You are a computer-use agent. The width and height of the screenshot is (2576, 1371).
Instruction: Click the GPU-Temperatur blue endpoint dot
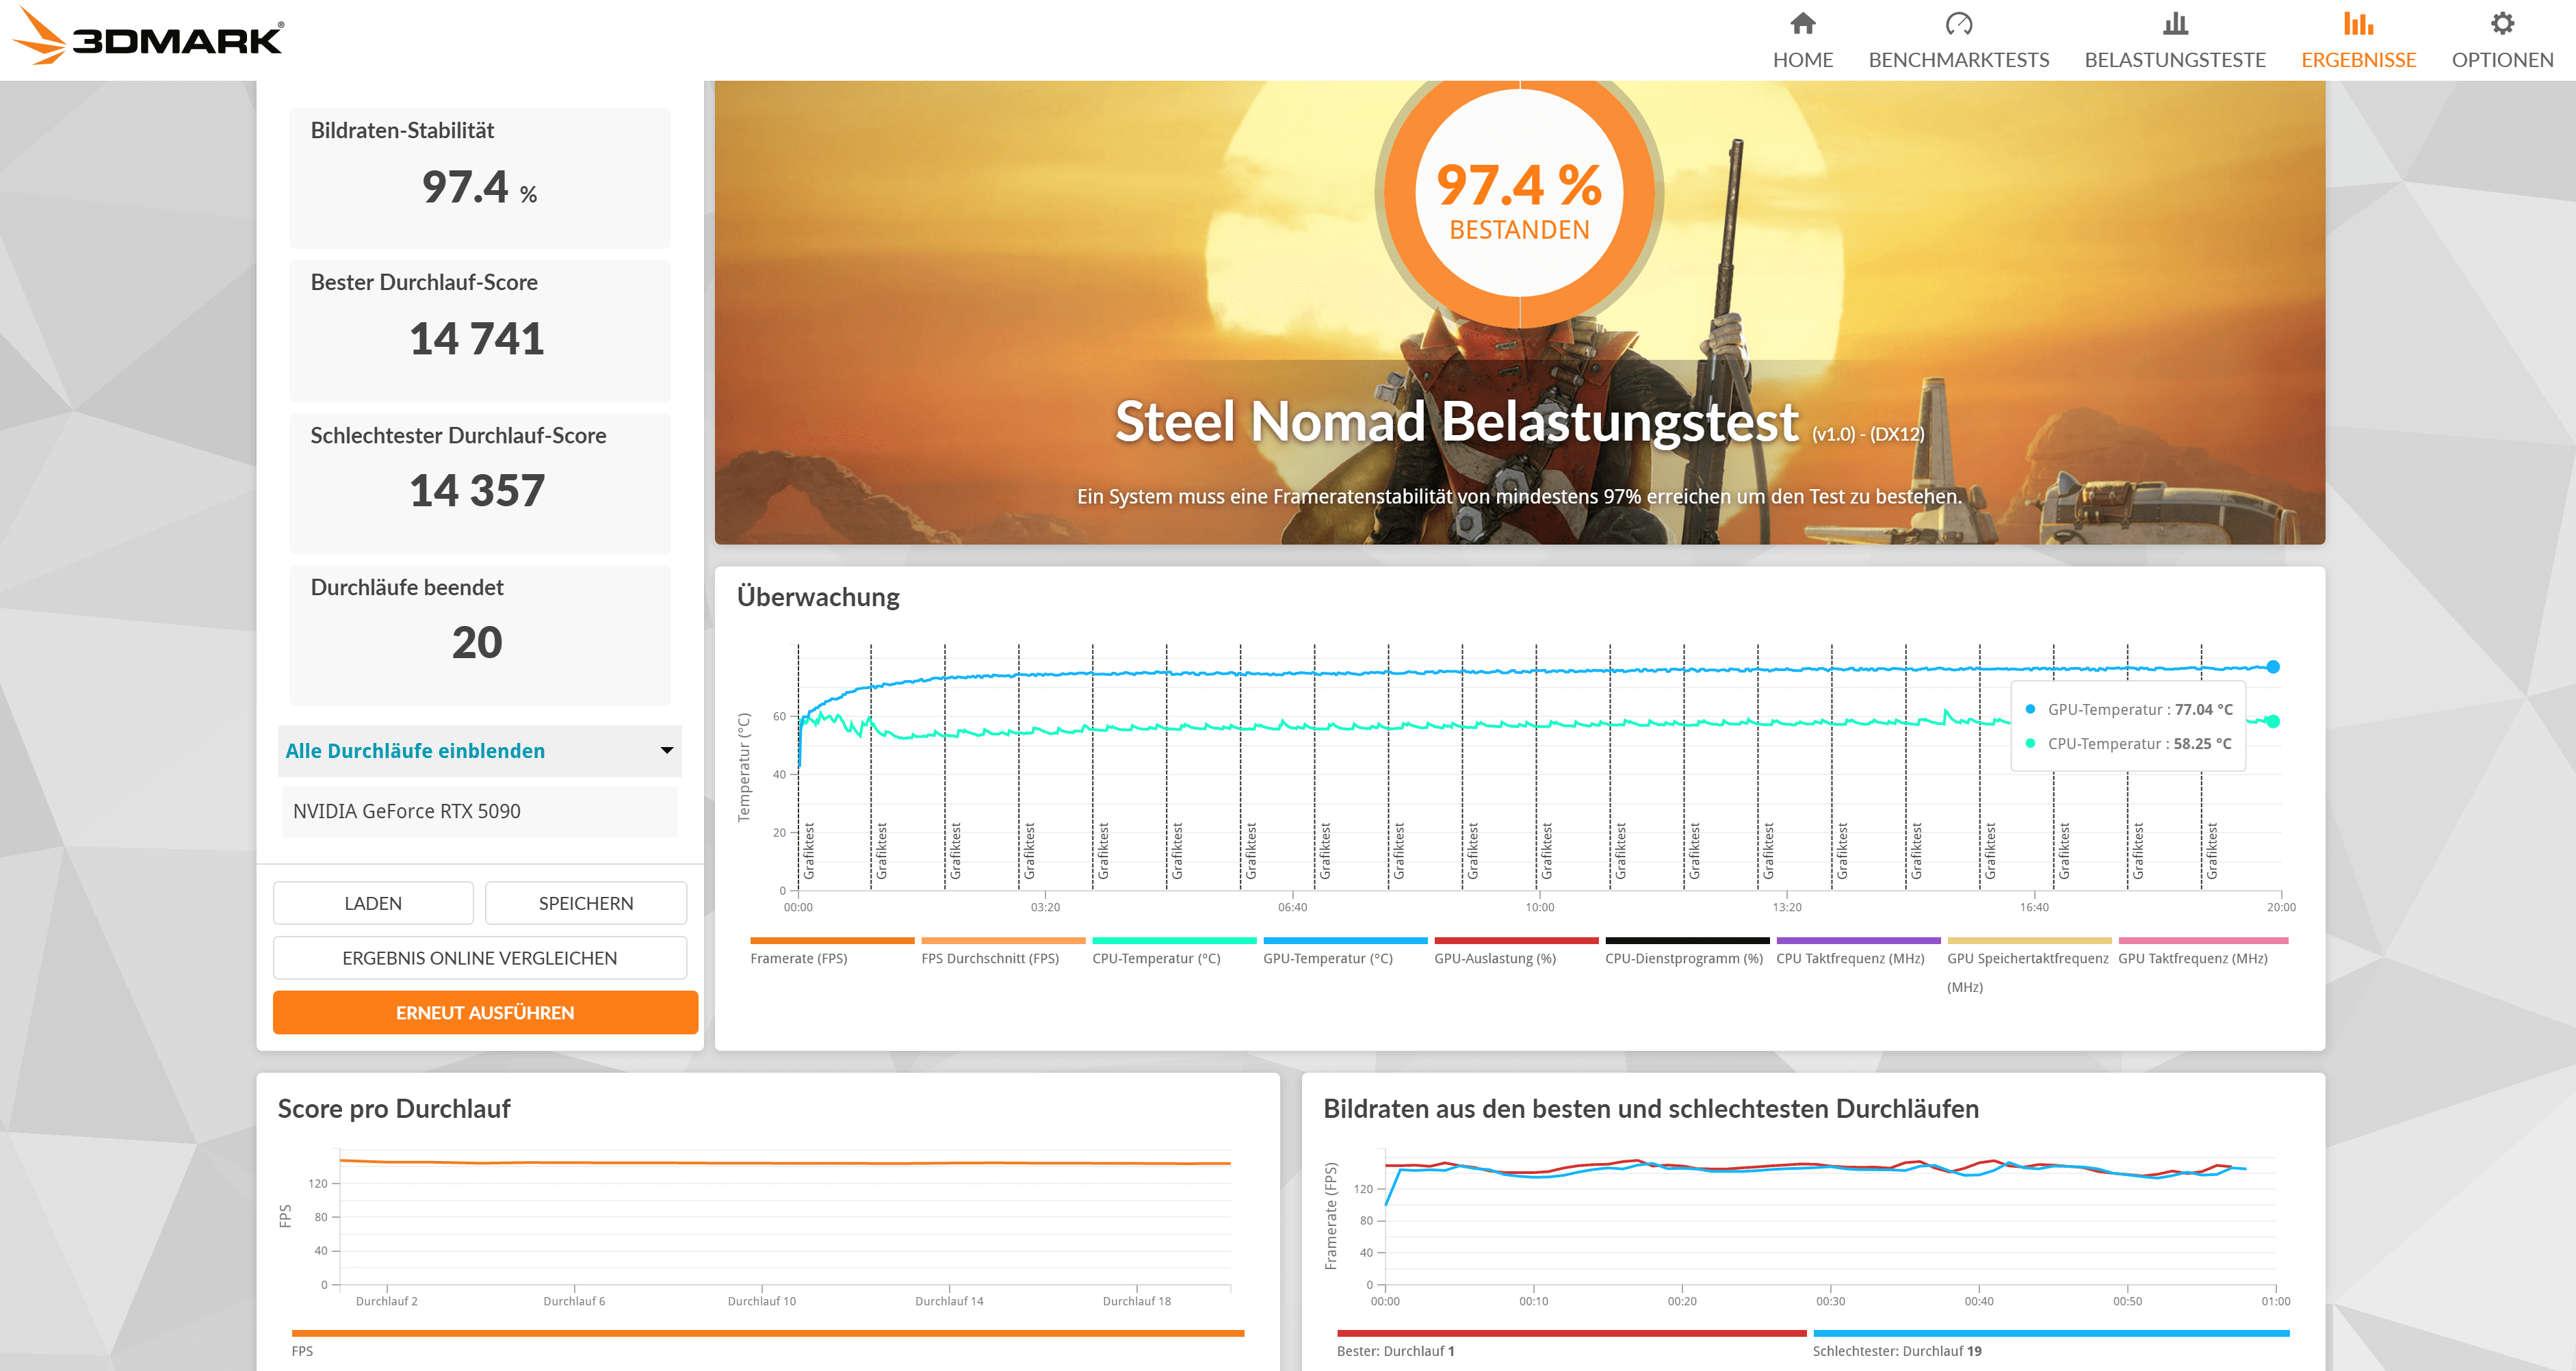[2272, 667]
